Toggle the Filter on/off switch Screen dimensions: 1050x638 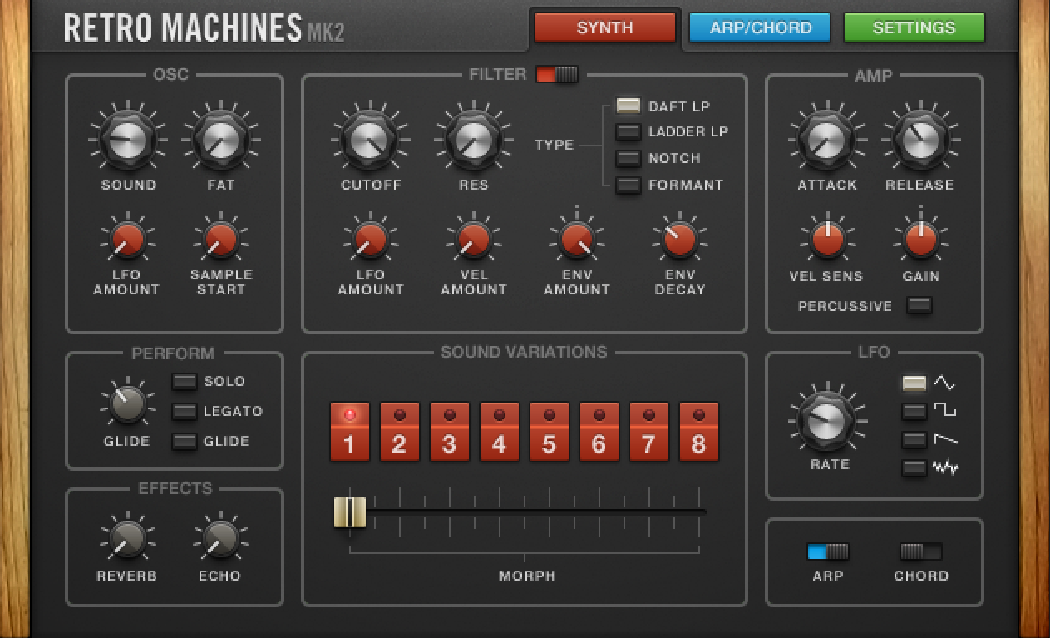pos(557,75)
